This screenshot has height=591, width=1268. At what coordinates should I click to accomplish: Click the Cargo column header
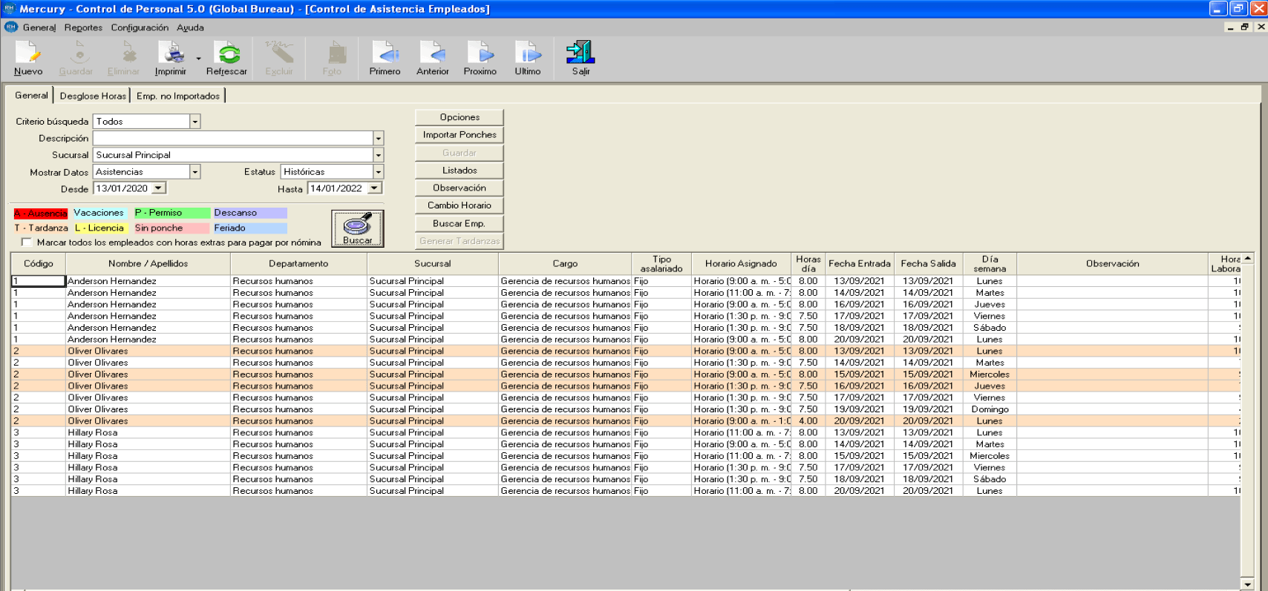tap(565, 263)
